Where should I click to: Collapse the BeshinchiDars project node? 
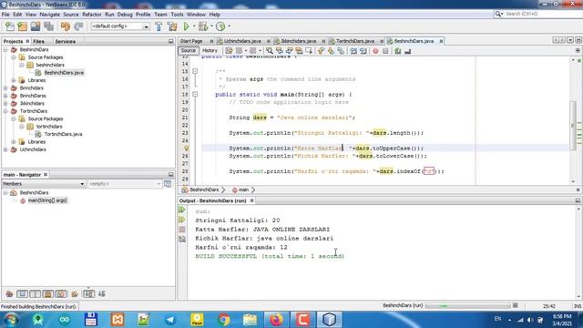pos(5,49)
